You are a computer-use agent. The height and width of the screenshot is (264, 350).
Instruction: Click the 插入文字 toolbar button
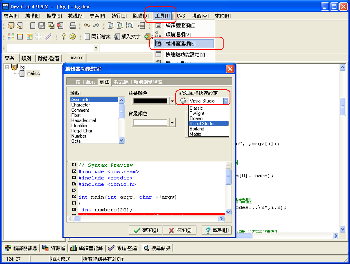[x=128, y=37]
